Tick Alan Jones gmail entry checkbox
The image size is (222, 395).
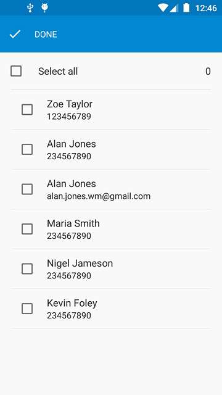27,189
